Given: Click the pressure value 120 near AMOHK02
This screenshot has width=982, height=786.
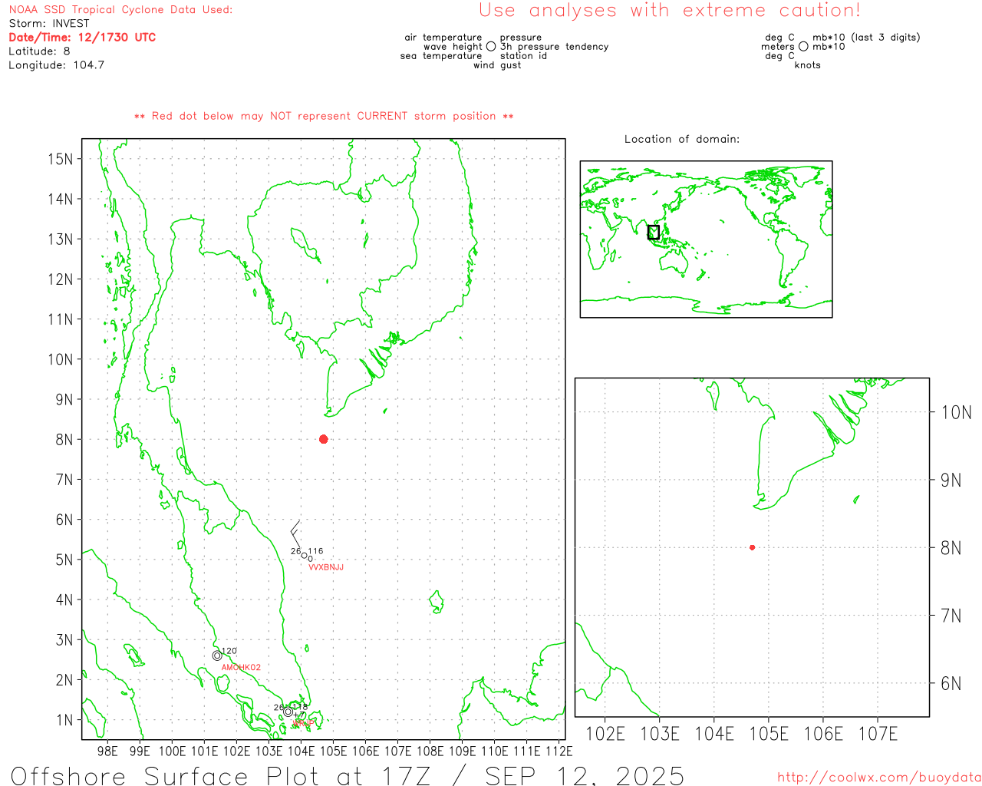Looking at the screenshot, I should pos(229,651).
